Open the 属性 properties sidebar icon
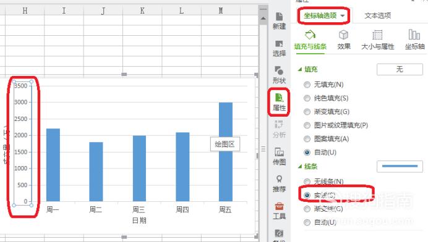This screenshot has height=242, width=428. [x=279, y=102]
